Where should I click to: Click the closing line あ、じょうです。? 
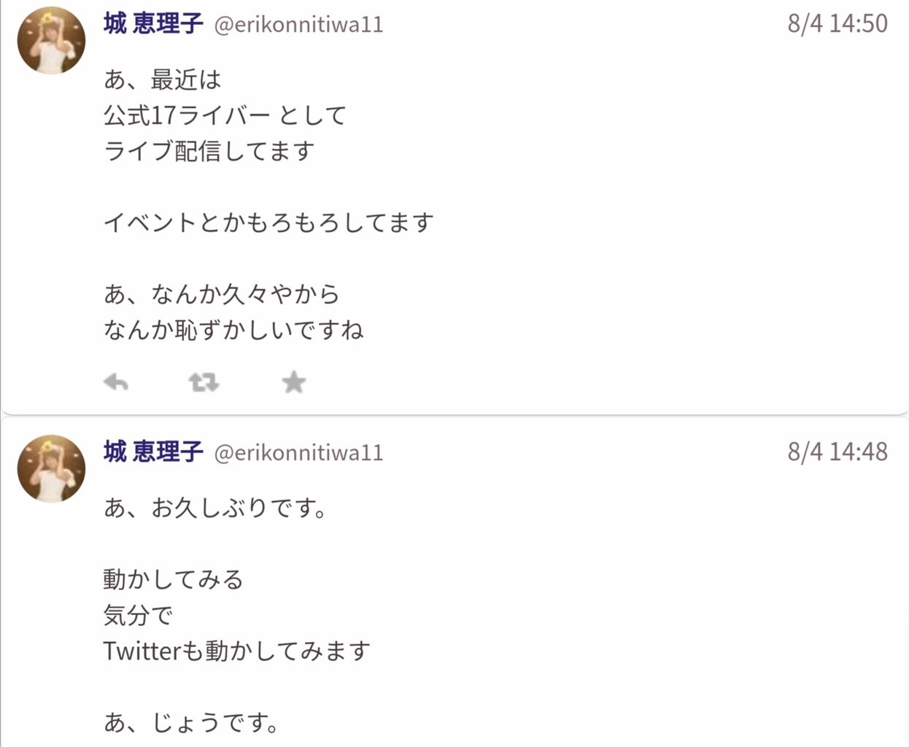tap(191, 722)
